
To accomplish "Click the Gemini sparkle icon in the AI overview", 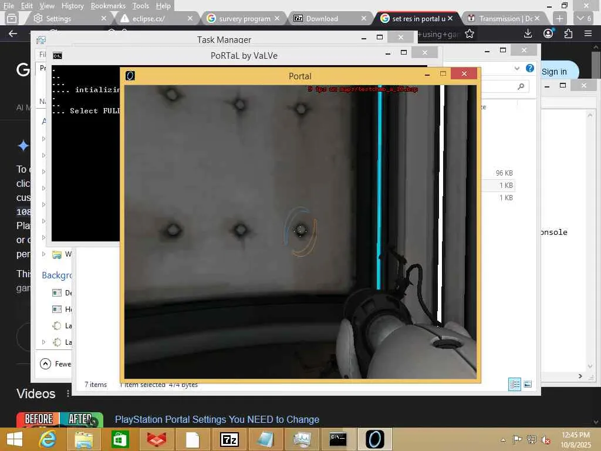I will (23, 146).
